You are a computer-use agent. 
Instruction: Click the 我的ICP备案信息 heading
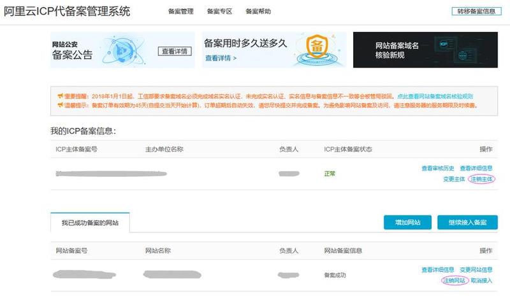click(x=84, y=131)
